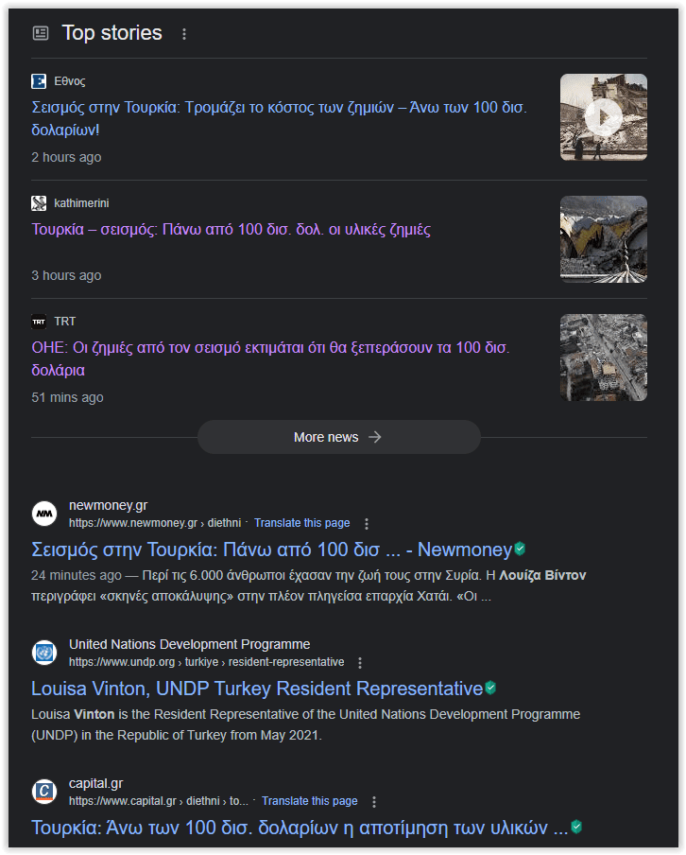The height and width of the screenshot is (855, 686).
Task: Click the green shield badge beside Newmoney title
Action: click(x=520, y=549)
